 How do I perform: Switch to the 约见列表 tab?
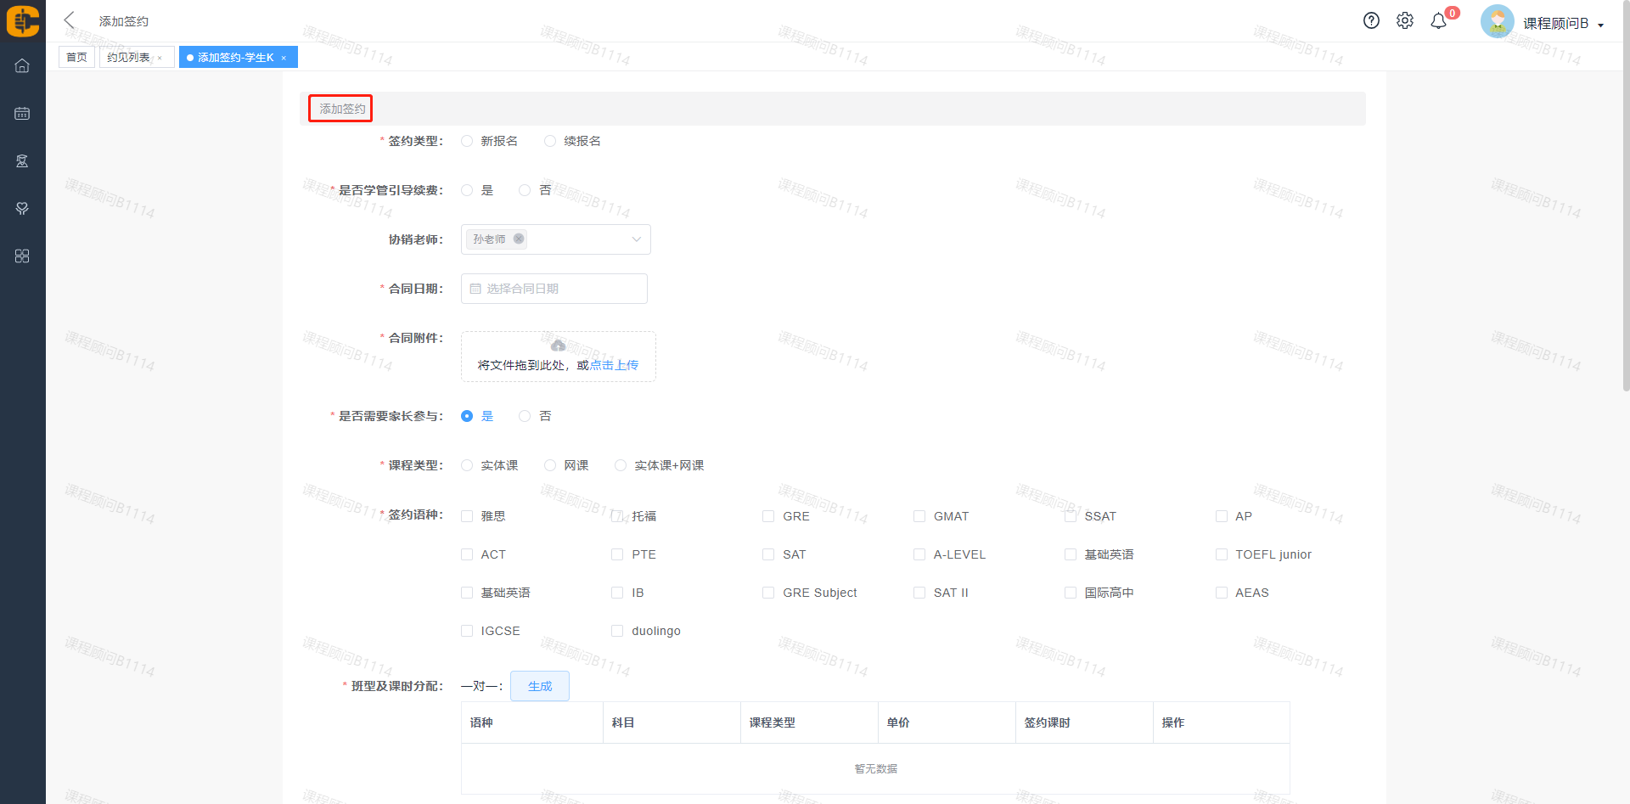129,57
